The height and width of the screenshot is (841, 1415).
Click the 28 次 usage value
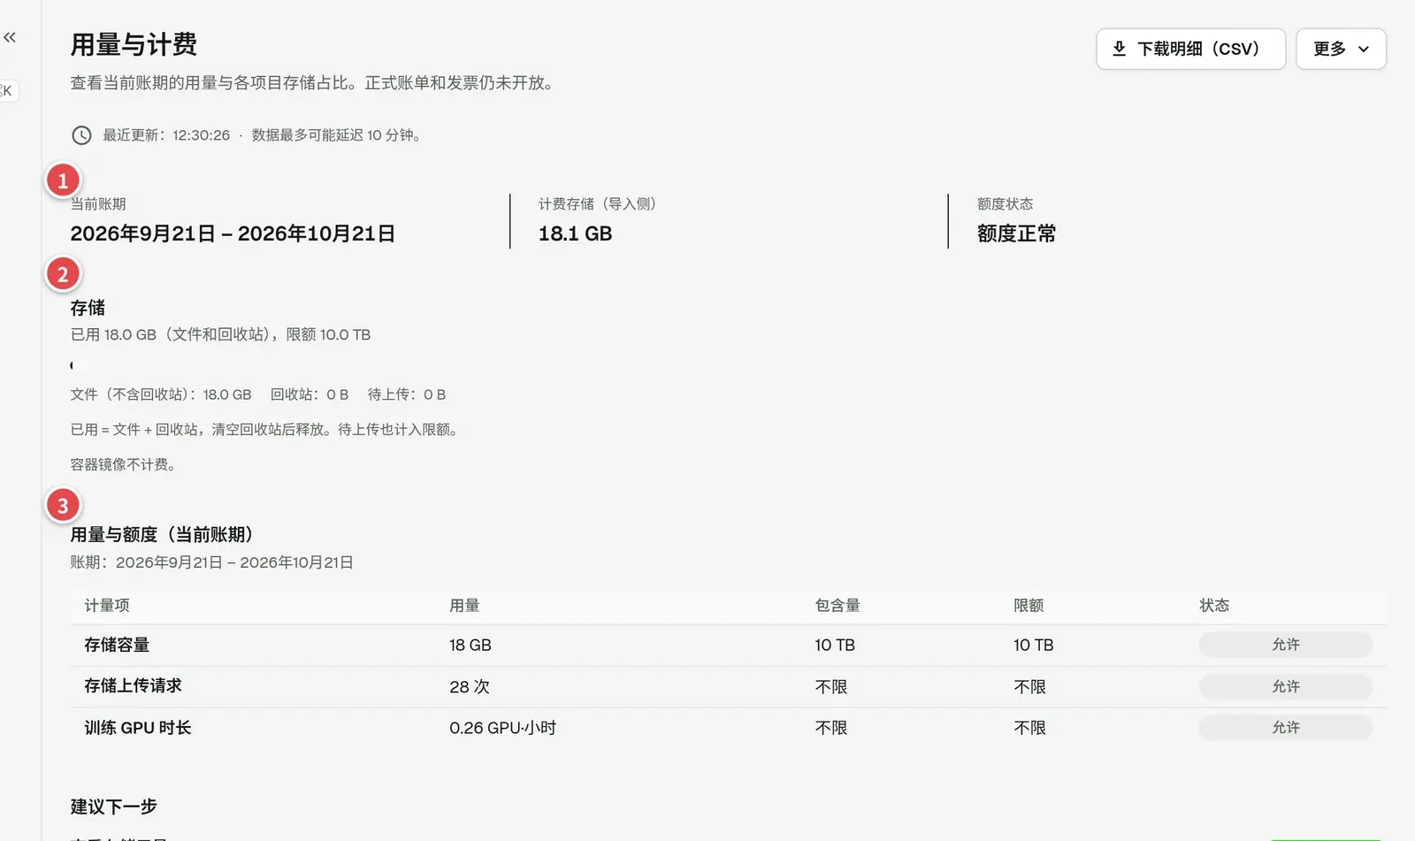[469, 686]
